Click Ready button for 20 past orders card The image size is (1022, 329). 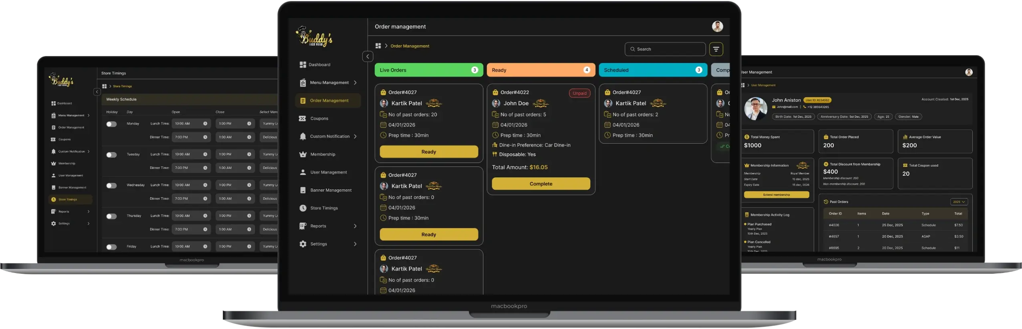(429, 152)
